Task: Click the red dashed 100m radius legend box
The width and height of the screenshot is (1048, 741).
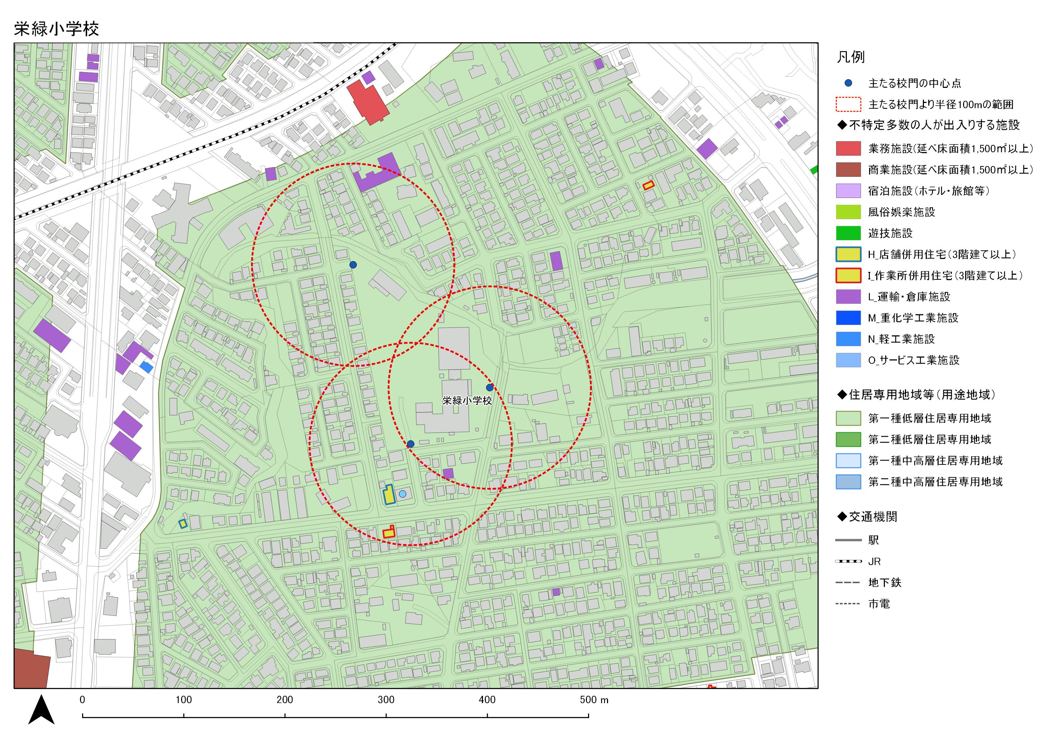Action: (848, 105)
